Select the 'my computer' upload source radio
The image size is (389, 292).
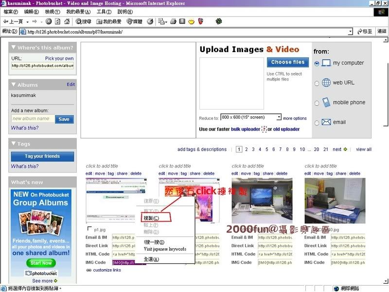[x=317, y=63]
